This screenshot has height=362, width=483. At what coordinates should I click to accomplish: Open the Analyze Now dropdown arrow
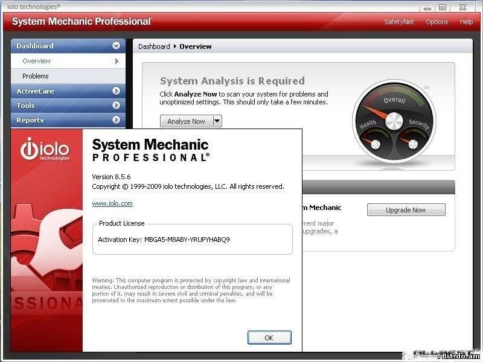click(x=217, y=121)
